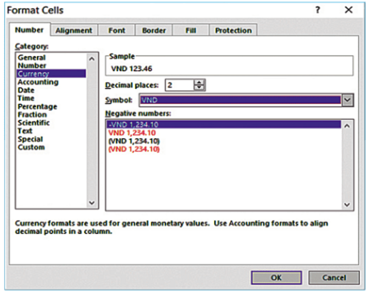
Task: Click the Help question mark icon
Action: point(318,10)
